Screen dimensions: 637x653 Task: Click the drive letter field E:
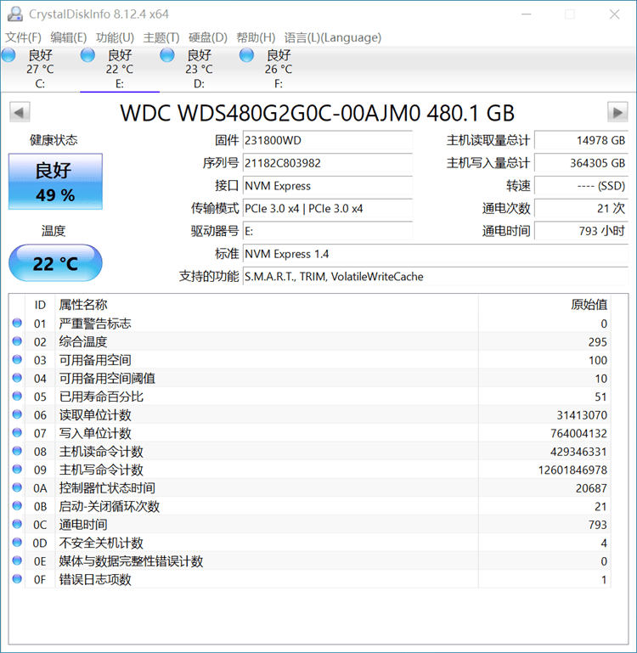(328, 231)
